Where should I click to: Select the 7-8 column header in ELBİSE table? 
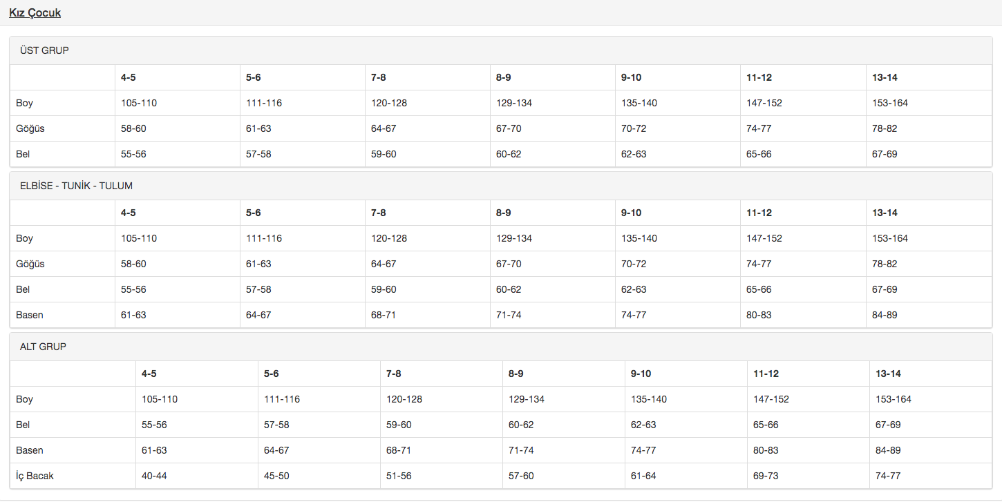point(379,213)
